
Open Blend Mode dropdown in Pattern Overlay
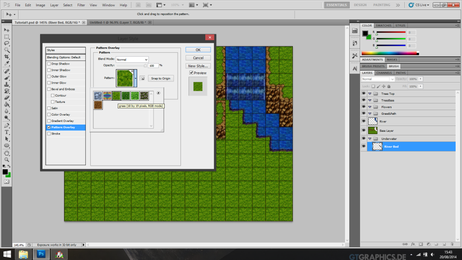coord(132,60)
